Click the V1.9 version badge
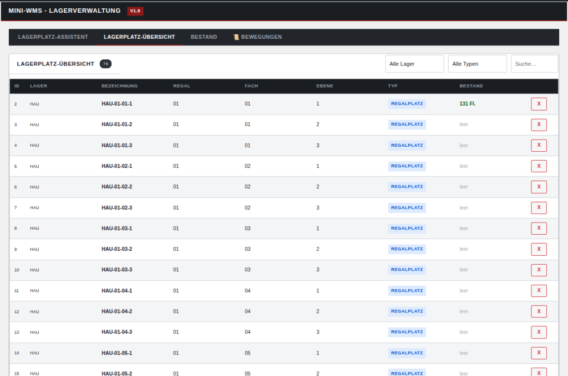Image resolution: width=568 pixels, height=376 pixels. tap(135, 11)
